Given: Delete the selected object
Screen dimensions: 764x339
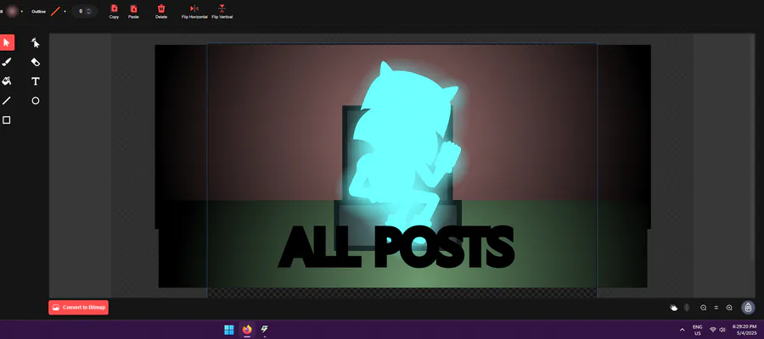Looking at the screenshot, I should point(161,11).
